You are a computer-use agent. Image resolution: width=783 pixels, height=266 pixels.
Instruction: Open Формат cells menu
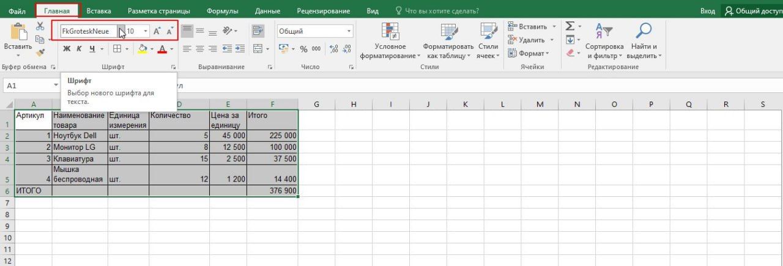click(529, 53)
